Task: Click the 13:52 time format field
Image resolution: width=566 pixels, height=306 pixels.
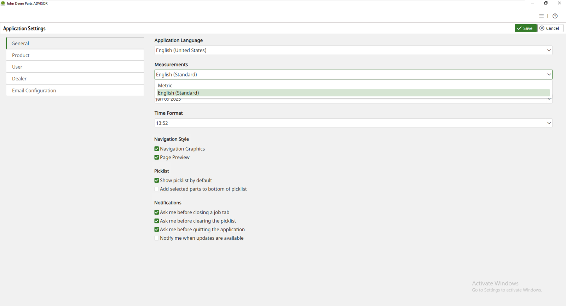Action: click(x=350, y=123)
